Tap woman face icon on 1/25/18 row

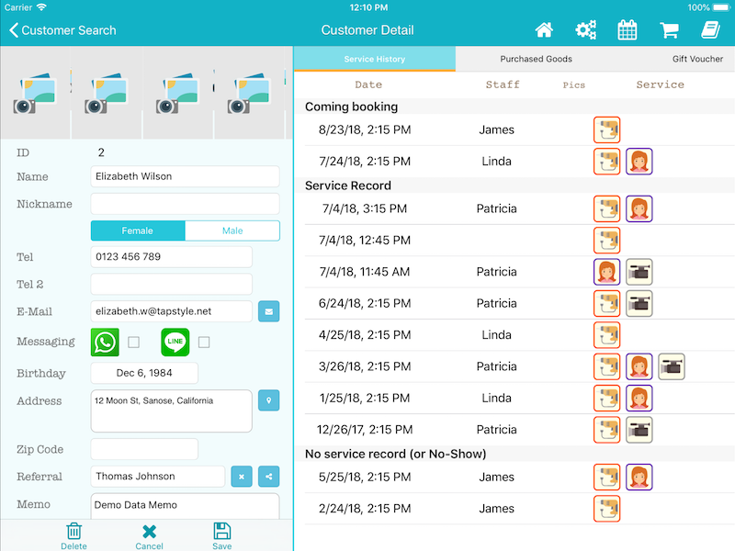[x=639, y=399]
